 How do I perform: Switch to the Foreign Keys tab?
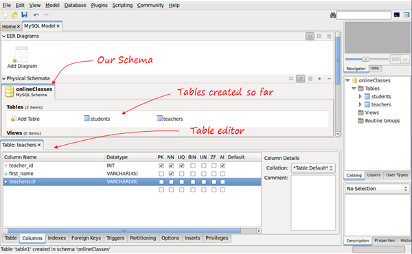pyautogui.click(x=87, y=238)
